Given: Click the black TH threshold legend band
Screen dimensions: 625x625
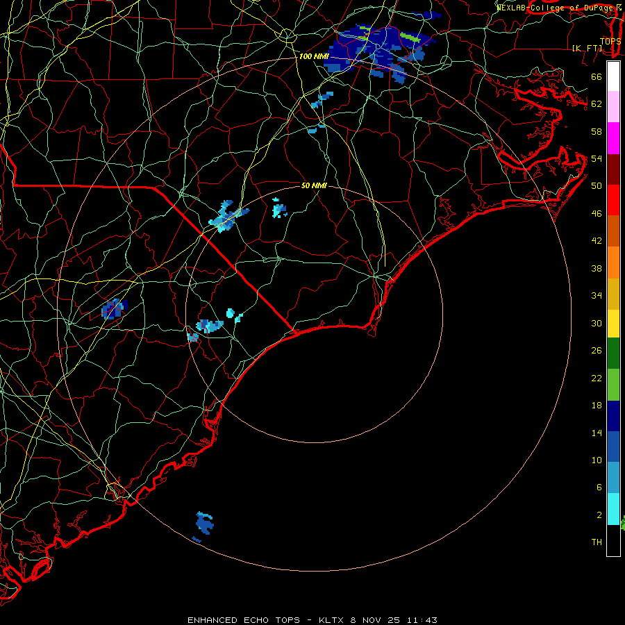Looking at the screenshot, I should pos(613,540).
